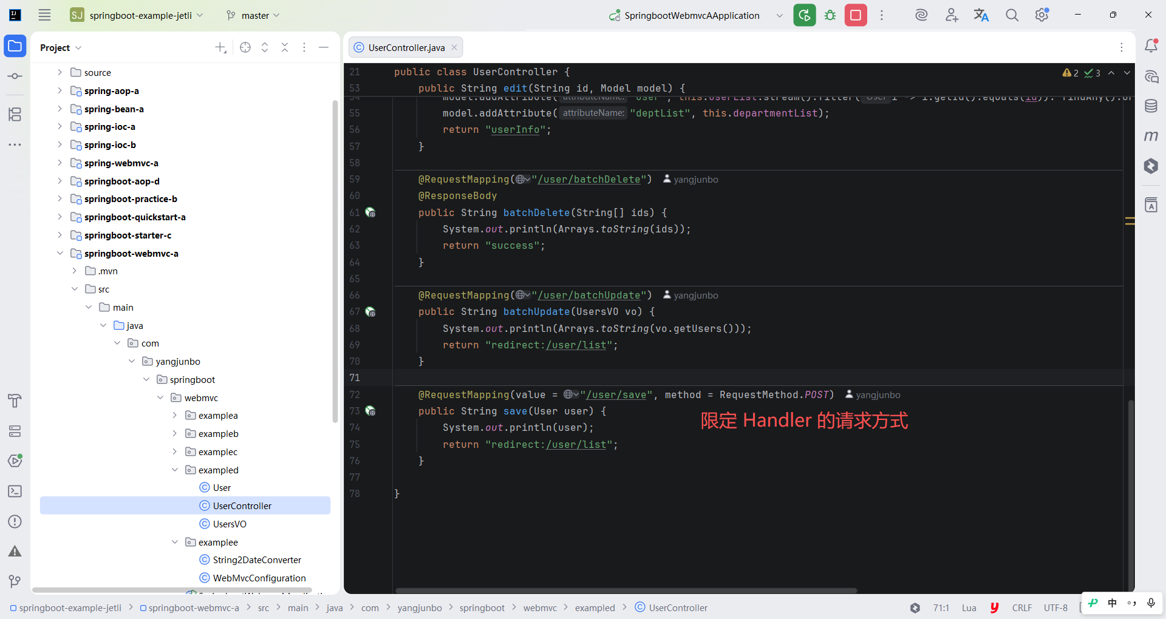
Task: Open the Build hammer tool window
Action: tap(15, 401)
